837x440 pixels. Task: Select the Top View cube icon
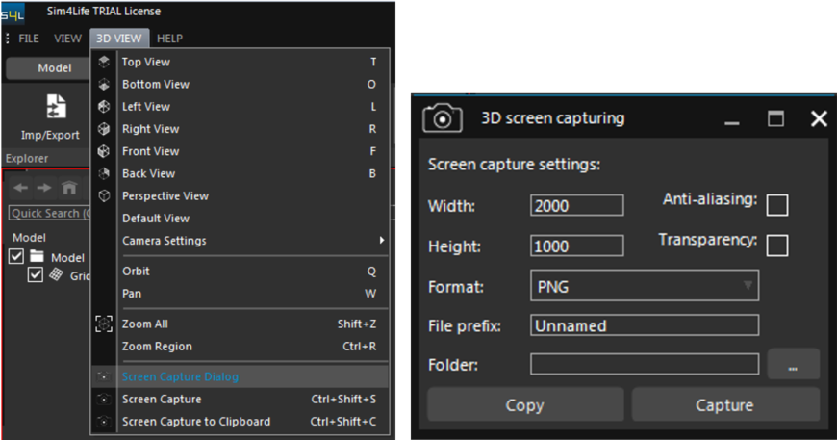tap(104, 62)
